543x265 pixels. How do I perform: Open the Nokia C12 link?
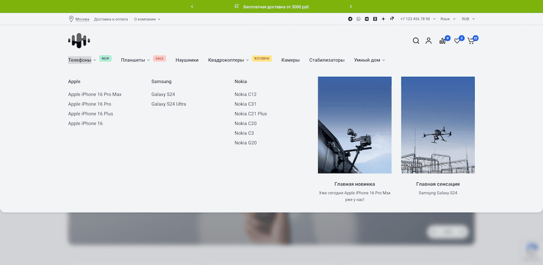(x=245, y=94)
